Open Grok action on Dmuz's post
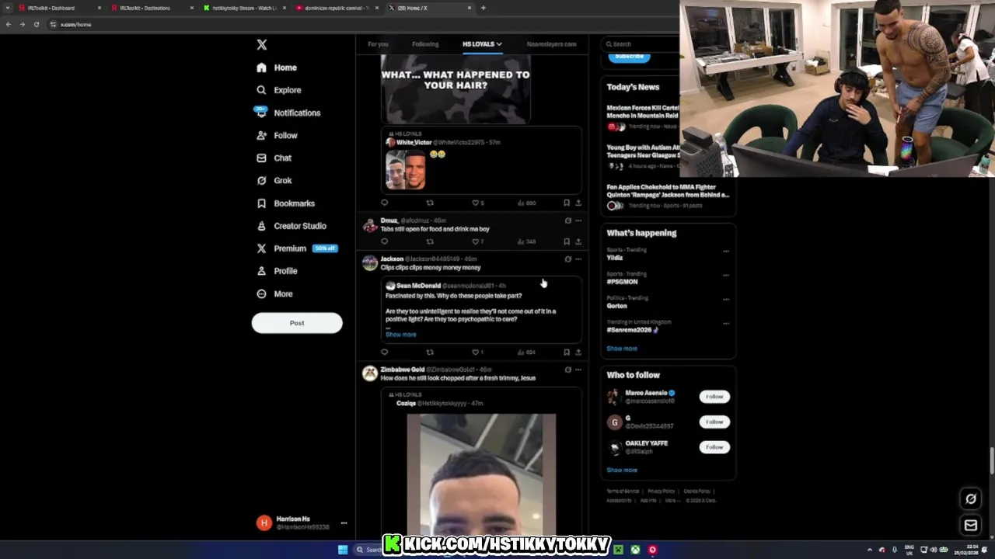This screenshot has width=995, height=559. coord(567,220)
